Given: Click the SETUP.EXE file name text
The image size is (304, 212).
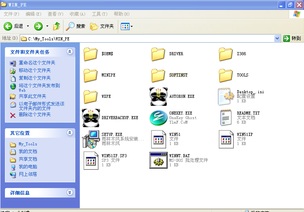Looking at the screenshot, I should (112, 134).
